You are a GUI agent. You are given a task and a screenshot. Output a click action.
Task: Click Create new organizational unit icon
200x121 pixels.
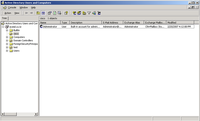coord(84,13)
